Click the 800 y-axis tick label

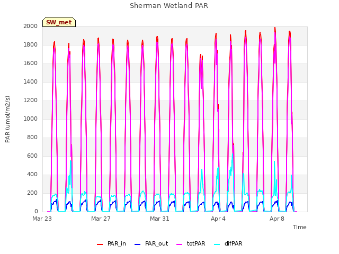click(32, 138)
